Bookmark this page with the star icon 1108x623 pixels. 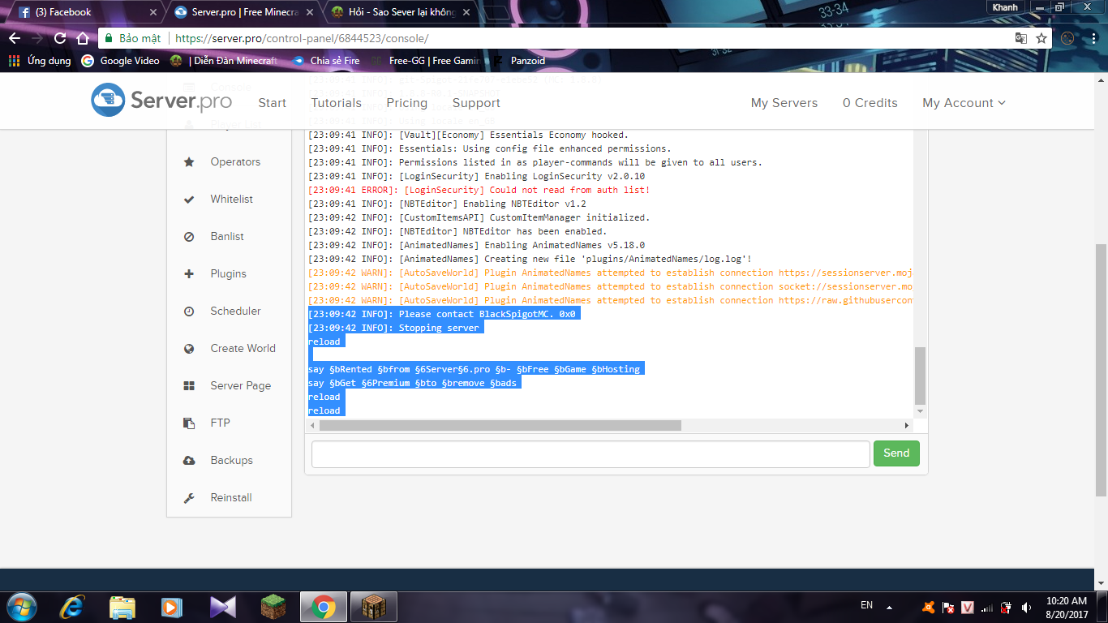pos(1041,38)
